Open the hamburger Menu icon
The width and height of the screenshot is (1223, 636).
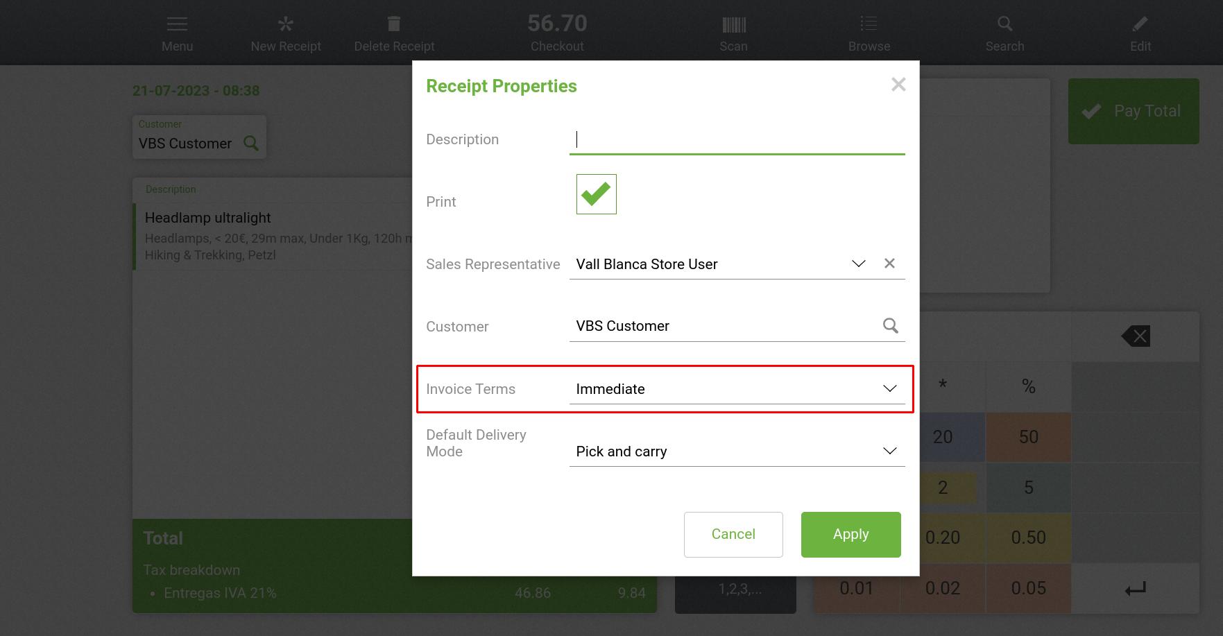coord(177,25)
